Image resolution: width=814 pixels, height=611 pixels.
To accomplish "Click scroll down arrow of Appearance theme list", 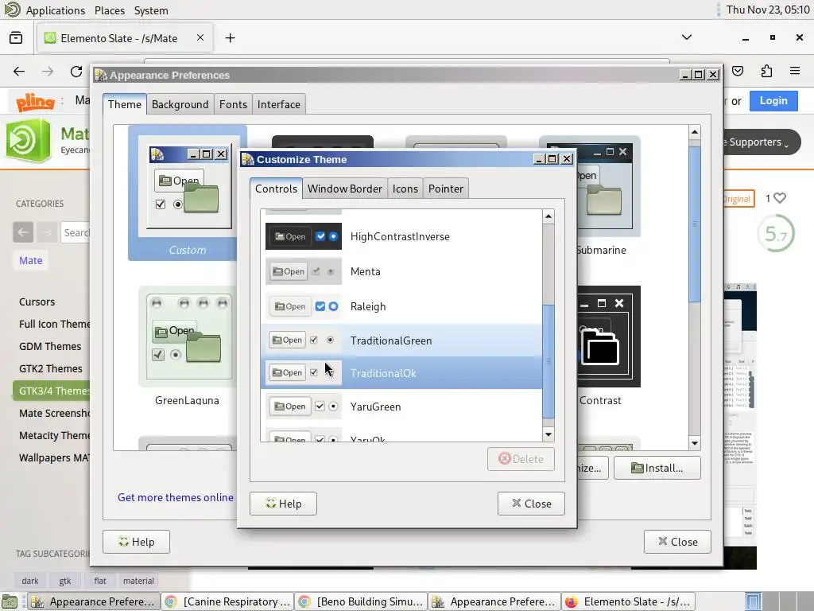I will 695,443.
